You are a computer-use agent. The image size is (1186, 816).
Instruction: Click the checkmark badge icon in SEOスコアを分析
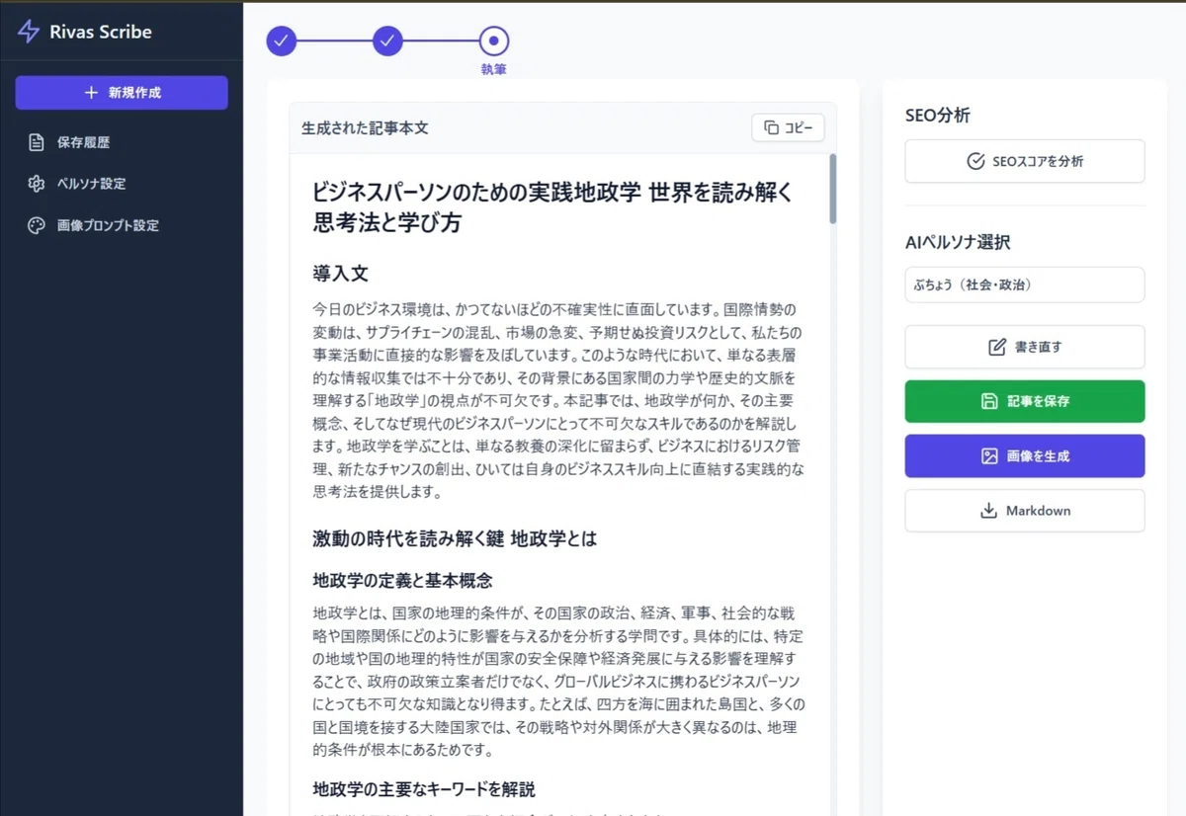[x=975, y=161]
